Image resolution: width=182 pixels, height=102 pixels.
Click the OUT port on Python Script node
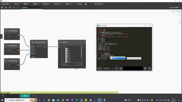point(45,46)
